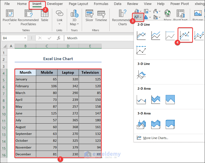Viewport: 205px width, 163px height.
Task: Pick the 100% Stacked Area chart
Action: [170, 99]
